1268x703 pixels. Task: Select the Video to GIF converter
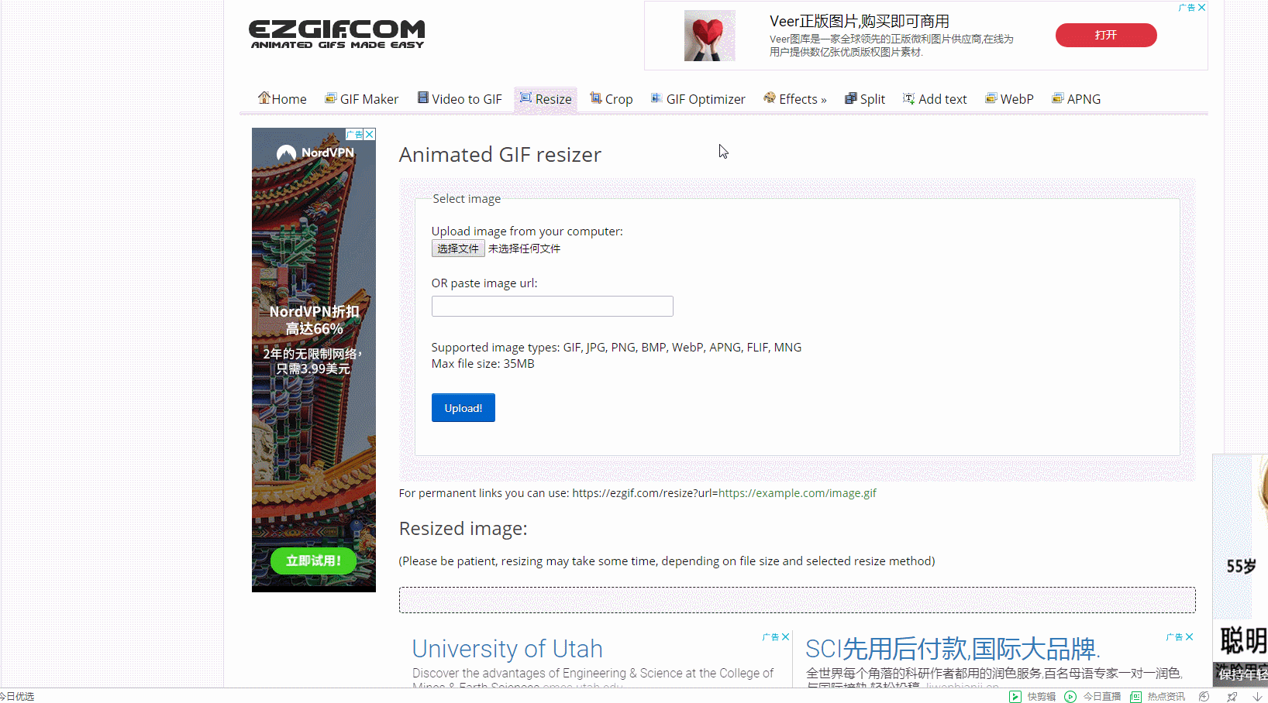pyautogui.click(x=460, y=98)
